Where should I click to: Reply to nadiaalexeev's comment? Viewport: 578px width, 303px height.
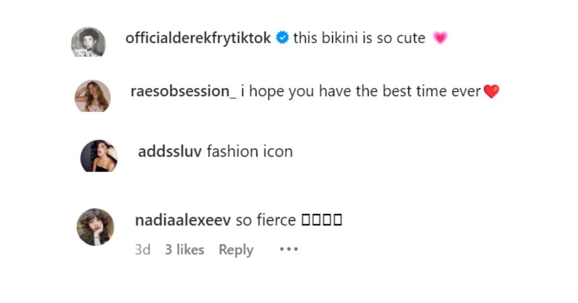[236, 249]
